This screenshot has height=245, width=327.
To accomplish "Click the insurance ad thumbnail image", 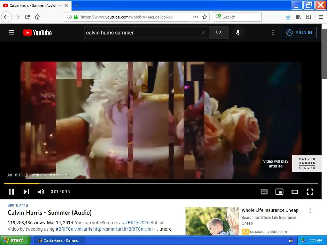I will [212, 221].
